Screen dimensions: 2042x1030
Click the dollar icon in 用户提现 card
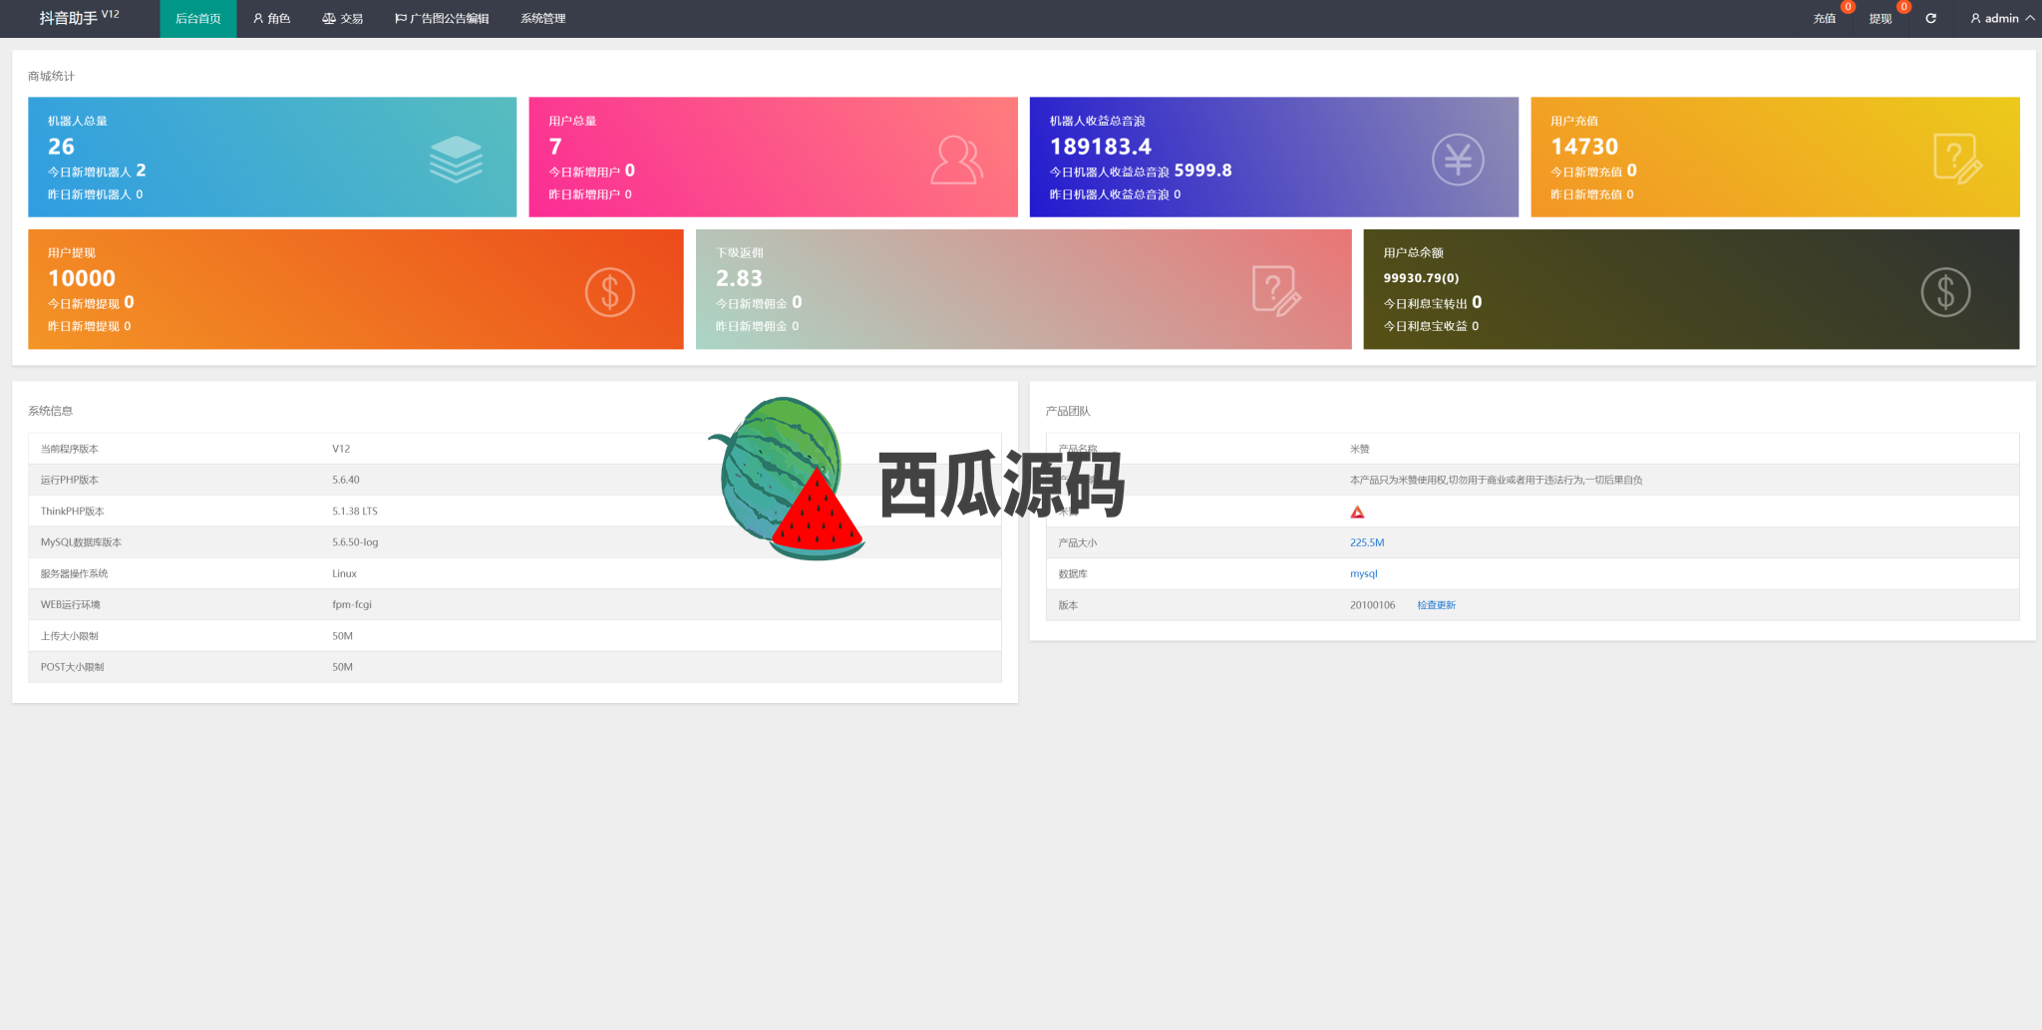tap(610, 292)
